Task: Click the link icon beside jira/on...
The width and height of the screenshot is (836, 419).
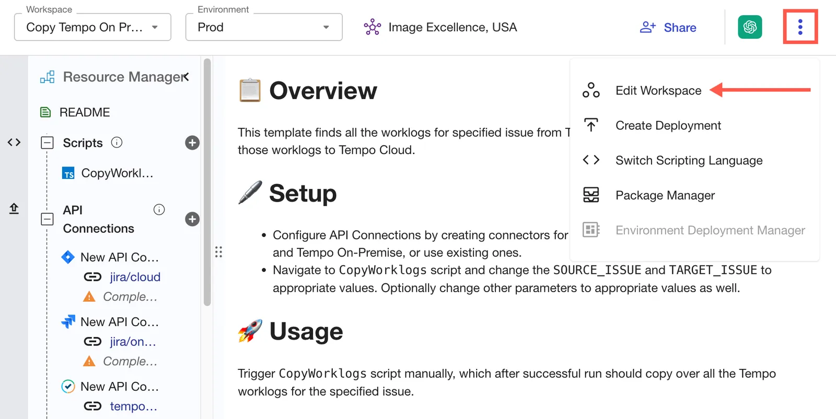Action: tap(92, 342)
